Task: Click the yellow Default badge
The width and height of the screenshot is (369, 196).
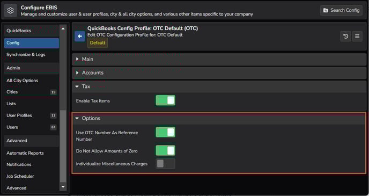Action: point(98,43)
